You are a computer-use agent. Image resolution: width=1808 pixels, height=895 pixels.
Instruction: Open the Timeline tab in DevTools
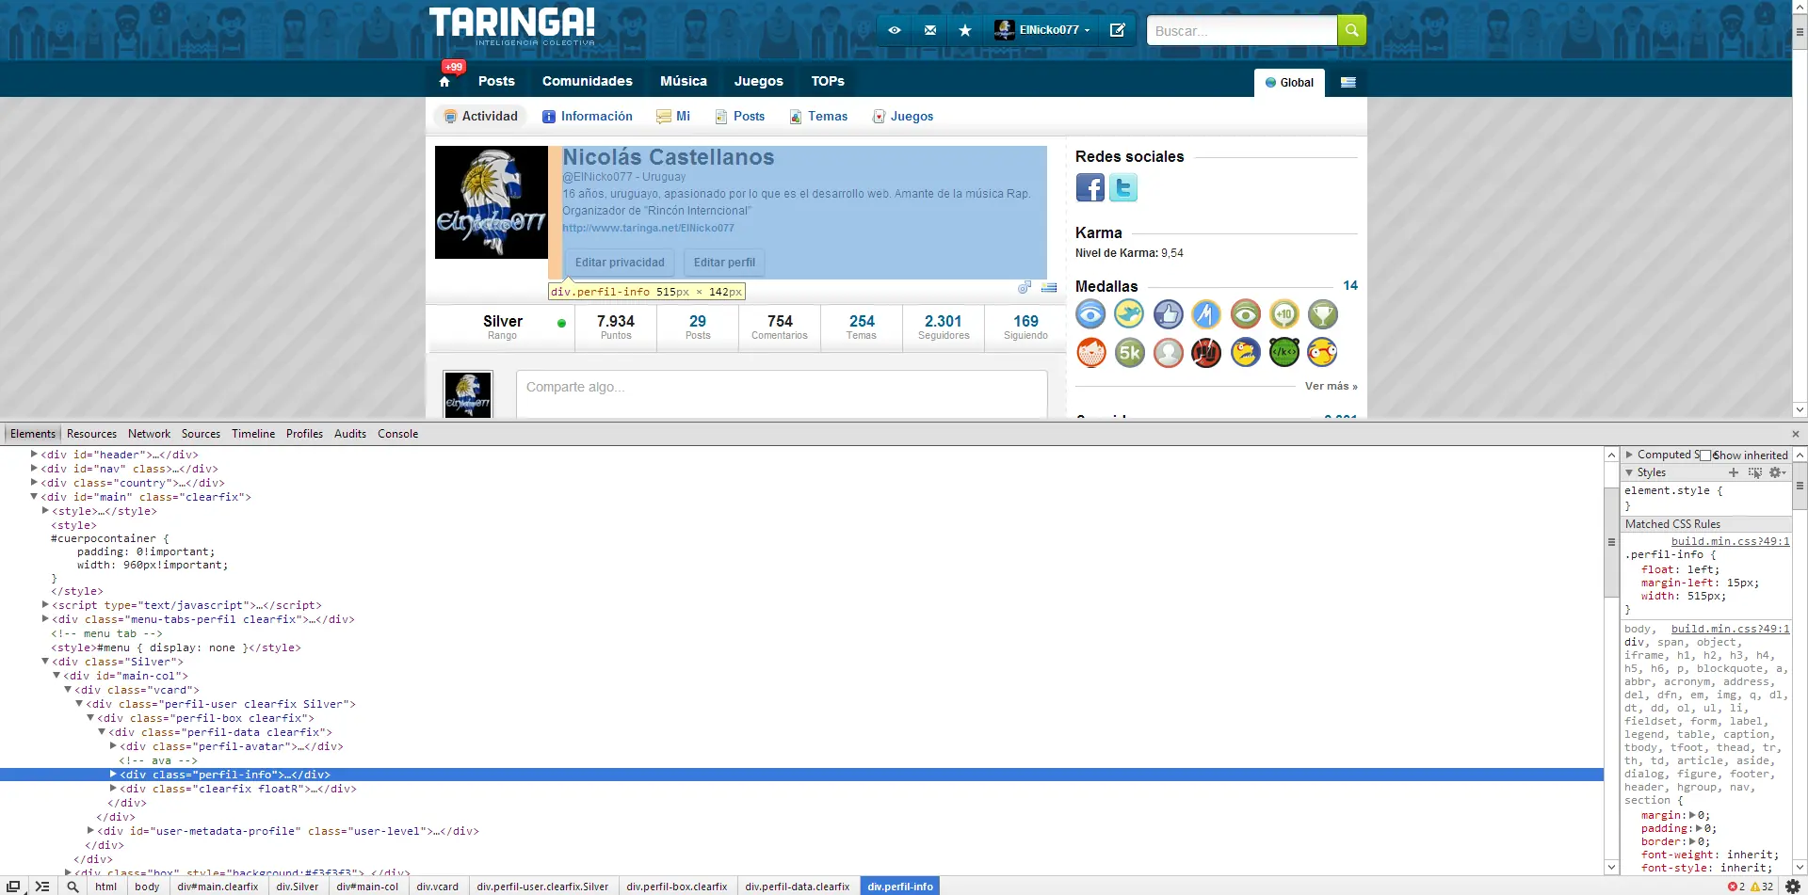tap(253, 434)
